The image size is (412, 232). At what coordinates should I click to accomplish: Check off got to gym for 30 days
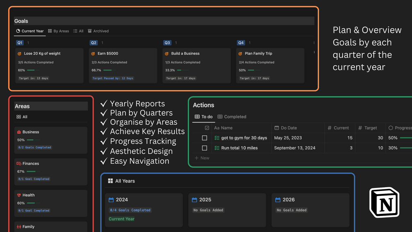click(x=205, y=138)
